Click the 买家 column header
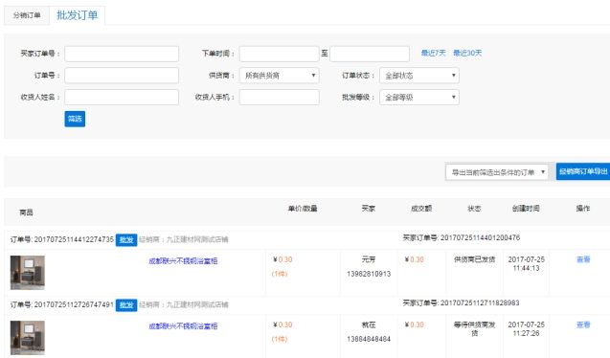Screen dimensions: 610x358 369,209
